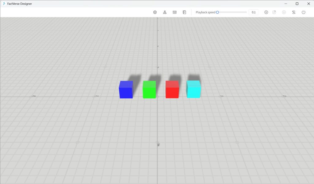Minimize the FactVerse Designer window
This screenshot has width=314, height=184.
pyautogui.click(x=285, y=4)
